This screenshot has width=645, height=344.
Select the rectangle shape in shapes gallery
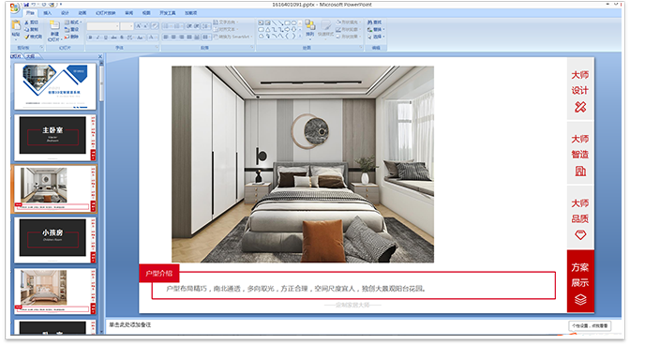click(x=287, y=22)
